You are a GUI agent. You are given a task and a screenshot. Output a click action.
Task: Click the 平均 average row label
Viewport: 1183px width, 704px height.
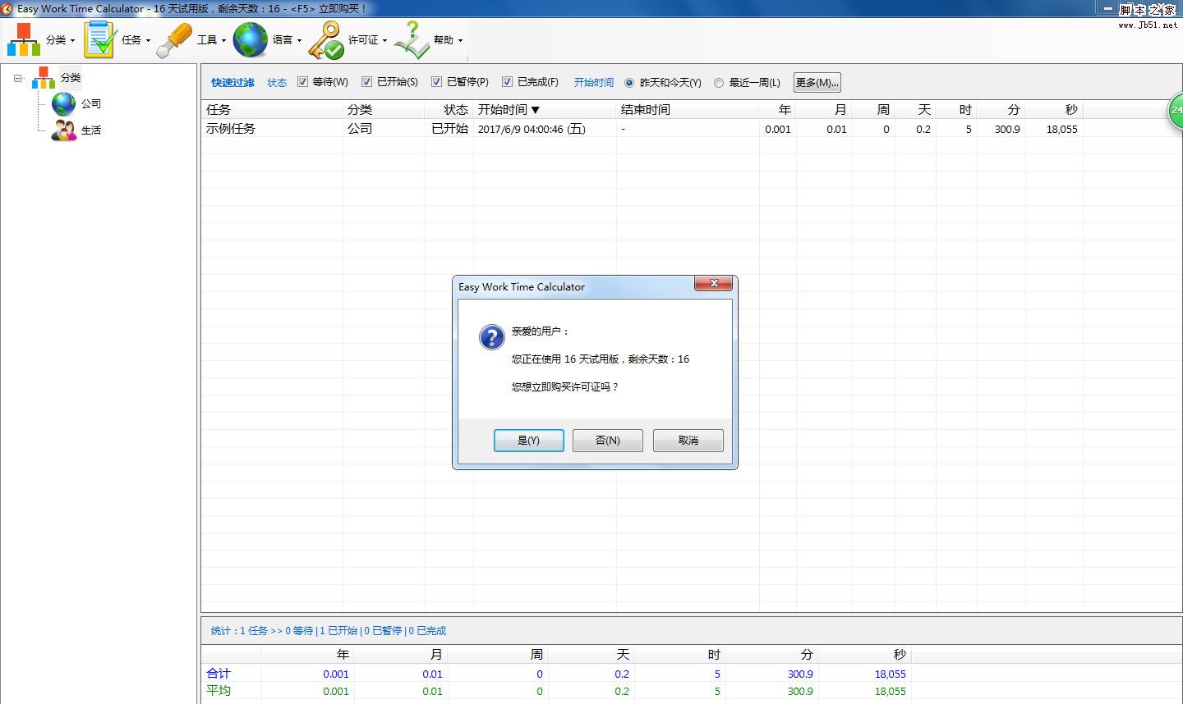point(219,691)
